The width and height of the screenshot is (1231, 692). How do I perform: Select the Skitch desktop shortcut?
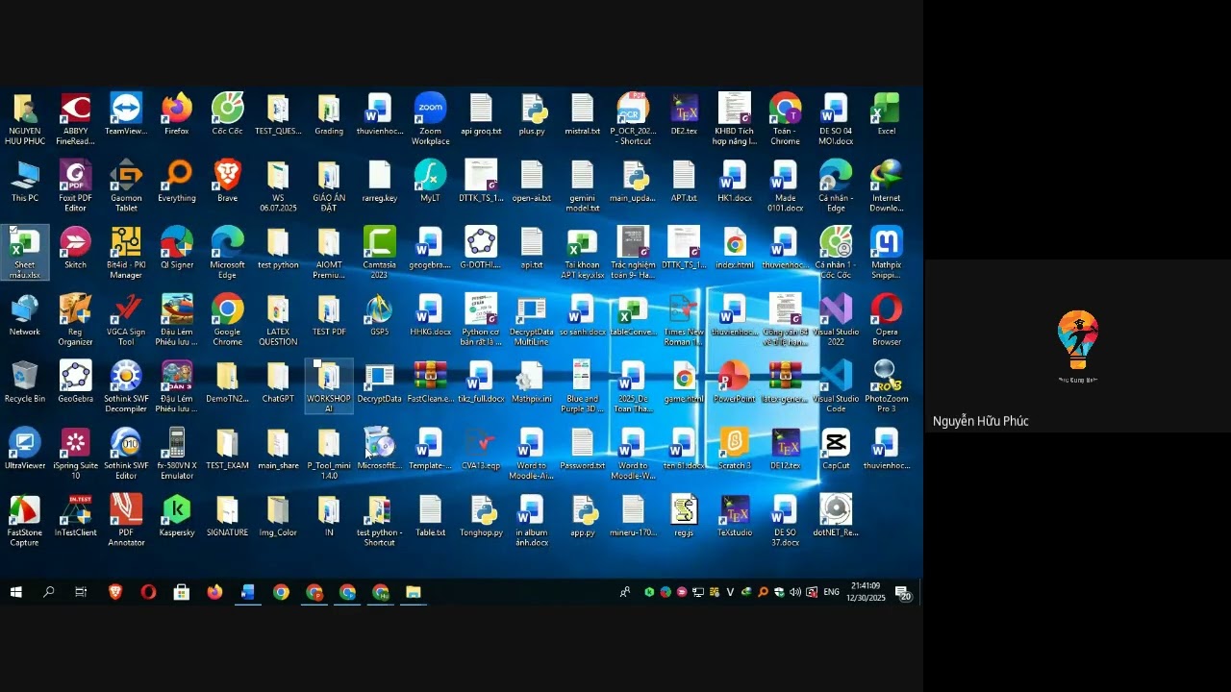pyautogui.click(x=75, y=248)
